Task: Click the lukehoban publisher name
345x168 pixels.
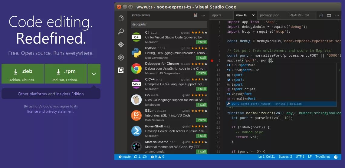Action: (x=152, y=105)
